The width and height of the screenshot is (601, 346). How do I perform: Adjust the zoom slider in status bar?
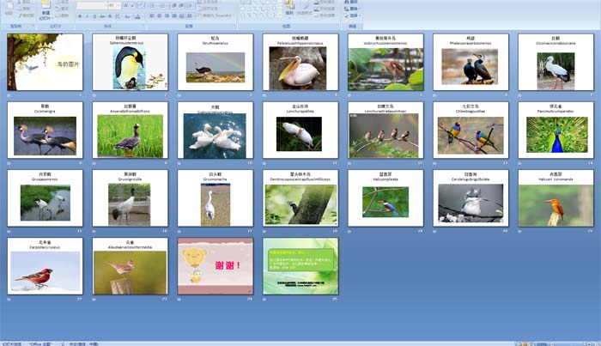(x=569, y=343)
